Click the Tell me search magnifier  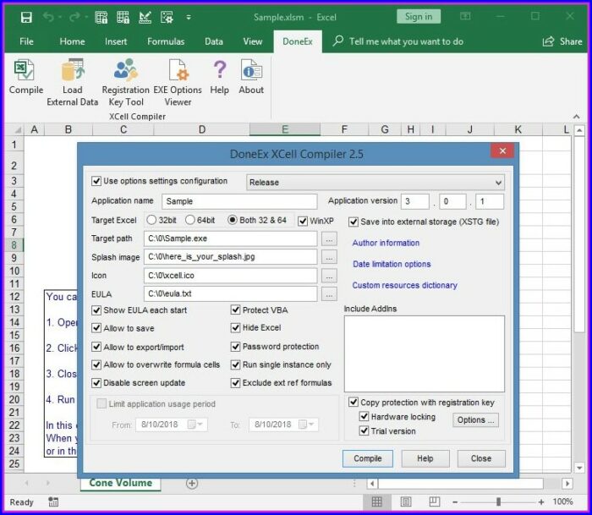point(338,41)
